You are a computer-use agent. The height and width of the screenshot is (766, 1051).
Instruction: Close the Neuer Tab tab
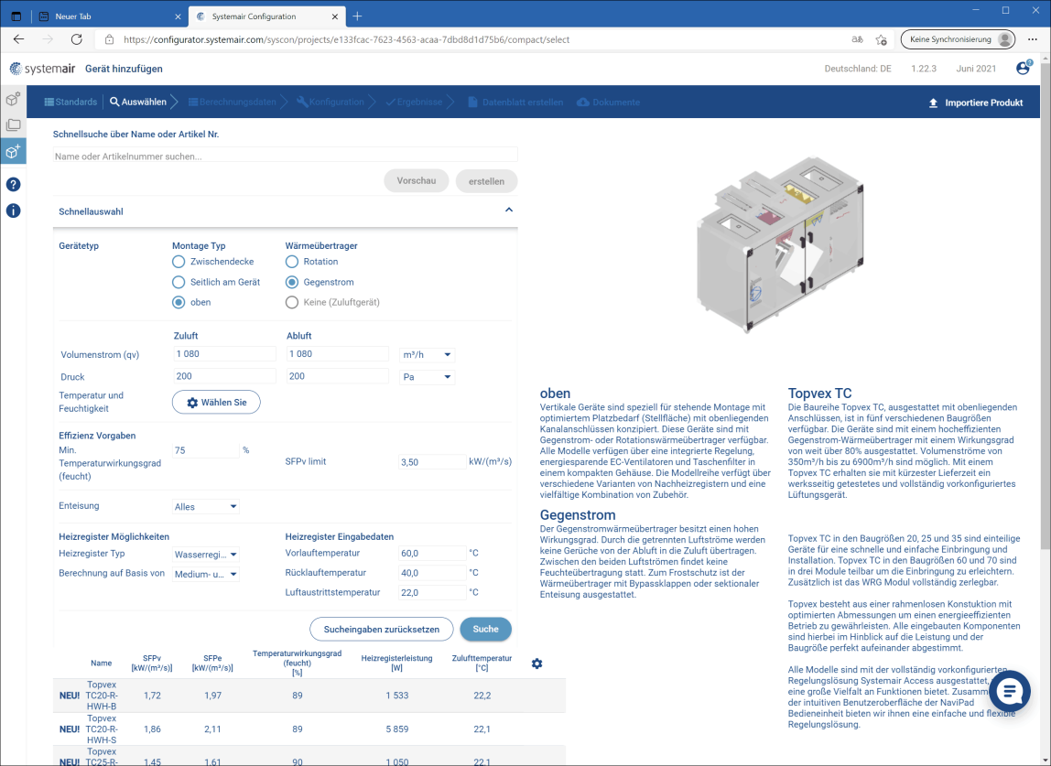pos(178,16)
